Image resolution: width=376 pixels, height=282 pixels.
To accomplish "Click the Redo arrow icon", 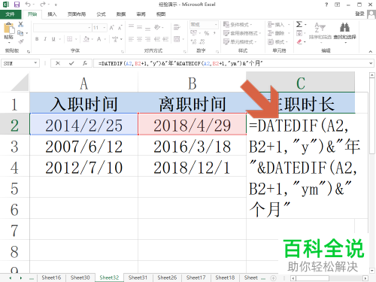I will pyautogui.click(x=43, y=5).
